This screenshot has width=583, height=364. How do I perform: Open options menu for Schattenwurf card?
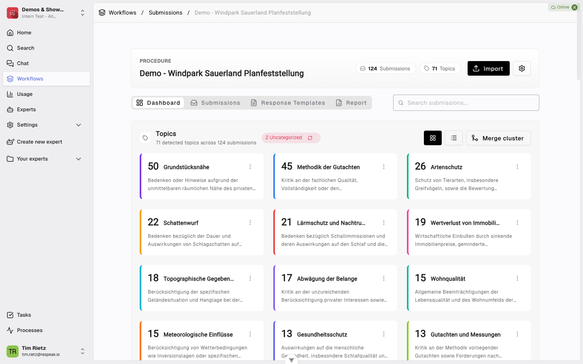250,222
